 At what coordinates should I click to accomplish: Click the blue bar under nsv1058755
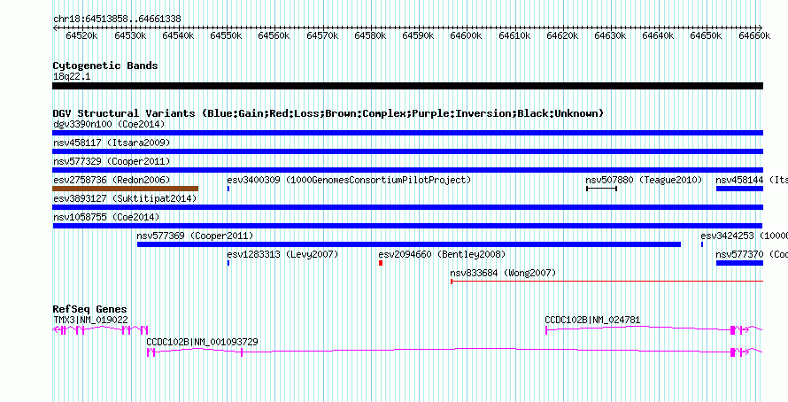tap(407, 226)
